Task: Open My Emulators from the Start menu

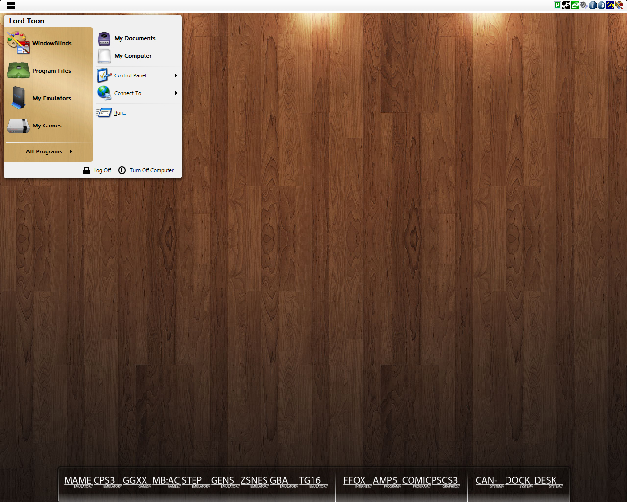Action: [x=48, y=98]
